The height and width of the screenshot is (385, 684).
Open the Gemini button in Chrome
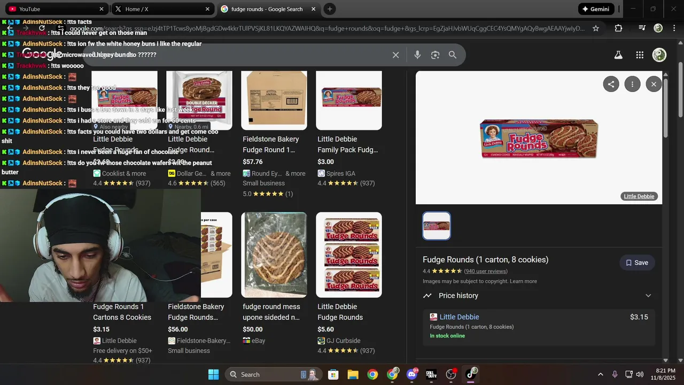(596, 9)
